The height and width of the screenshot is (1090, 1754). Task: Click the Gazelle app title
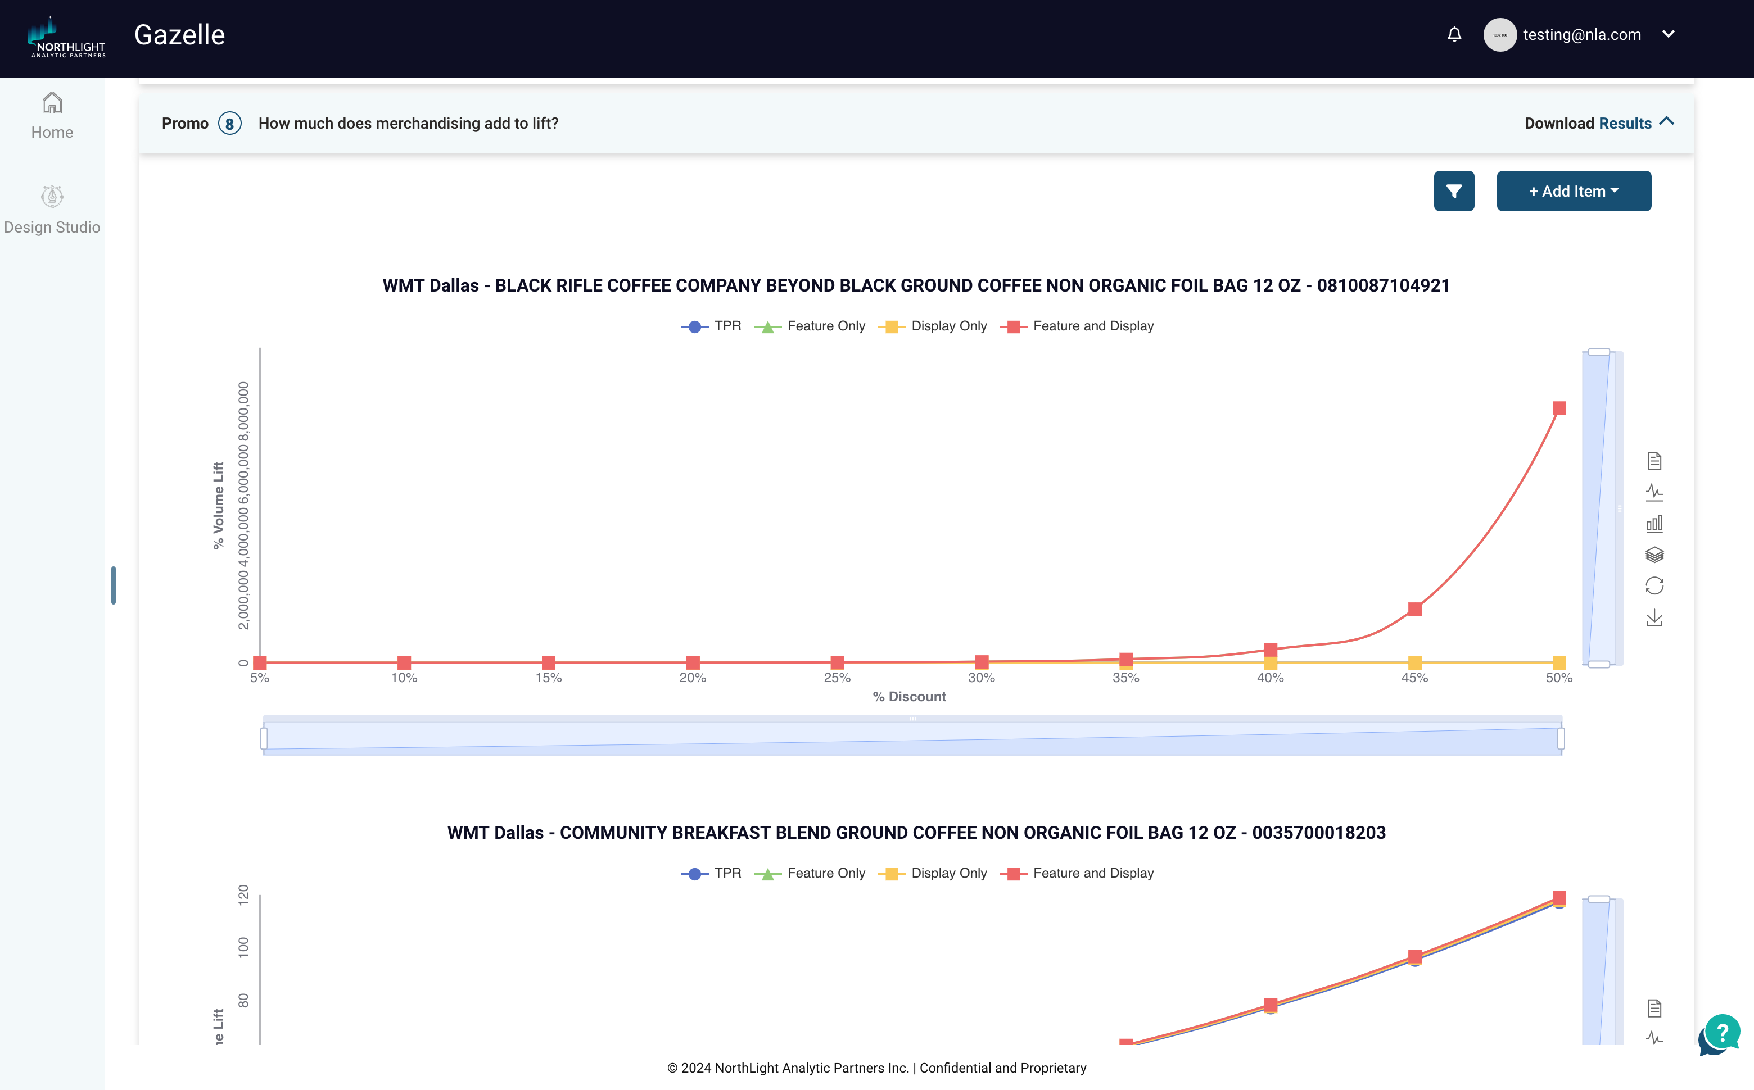tap(179, 35)
